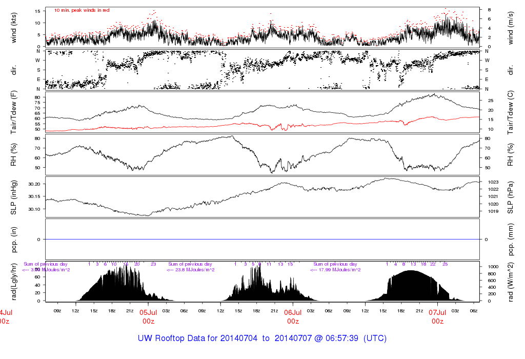Click the left 'SLP (inHg)' axis label
525x359 pixels.
(14, 197)
